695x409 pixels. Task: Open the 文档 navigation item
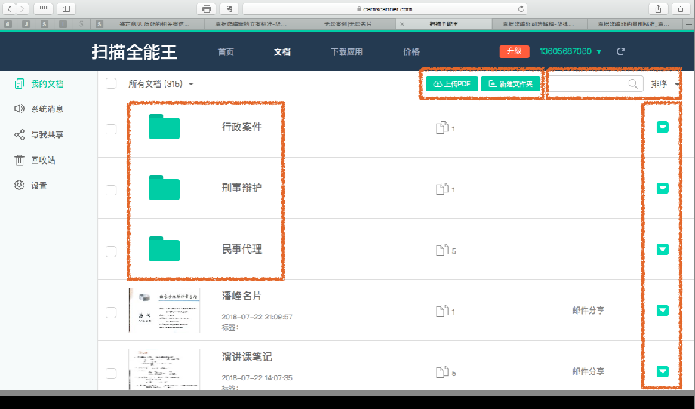[x=282, y=52]
